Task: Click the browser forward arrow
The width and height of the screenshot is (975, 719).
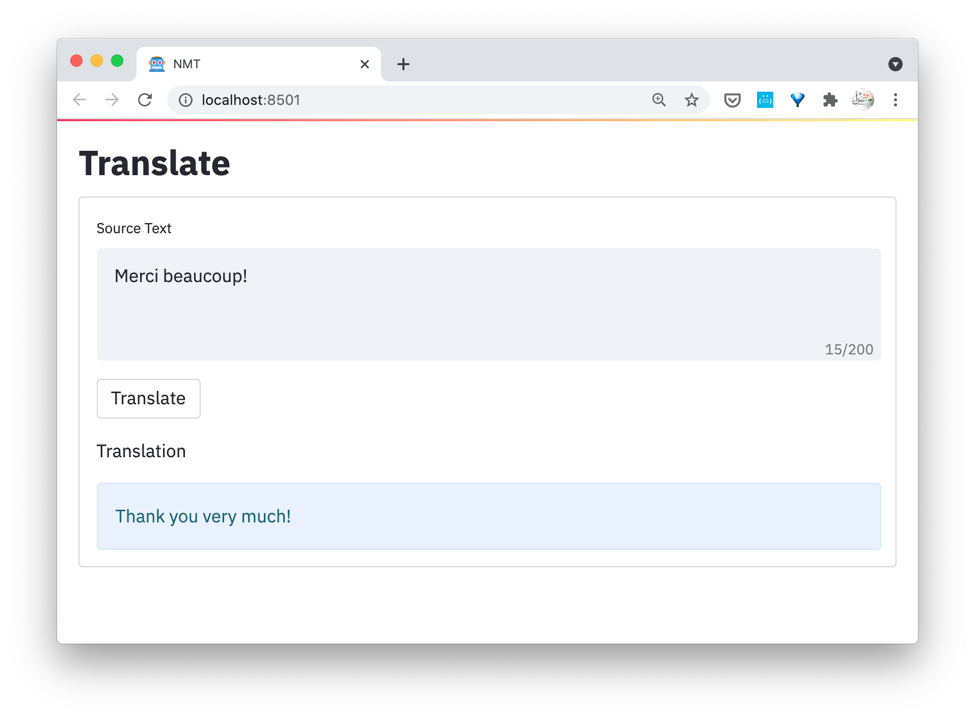Action: (112, 100)
